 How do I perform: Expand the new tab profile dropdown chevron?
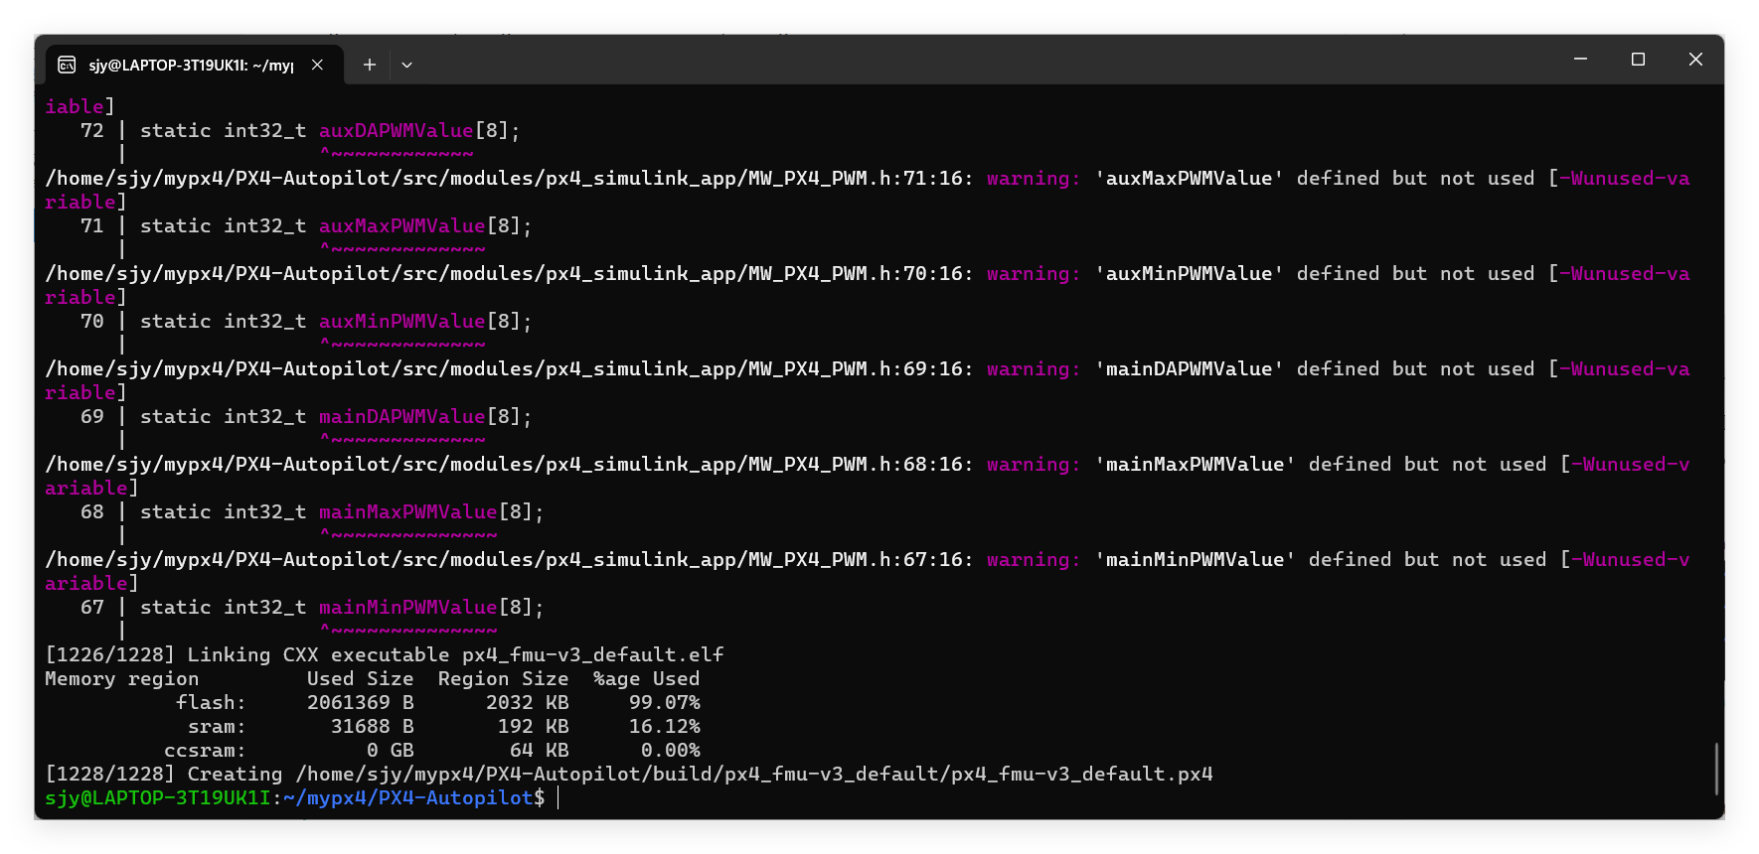coord(406,65)
